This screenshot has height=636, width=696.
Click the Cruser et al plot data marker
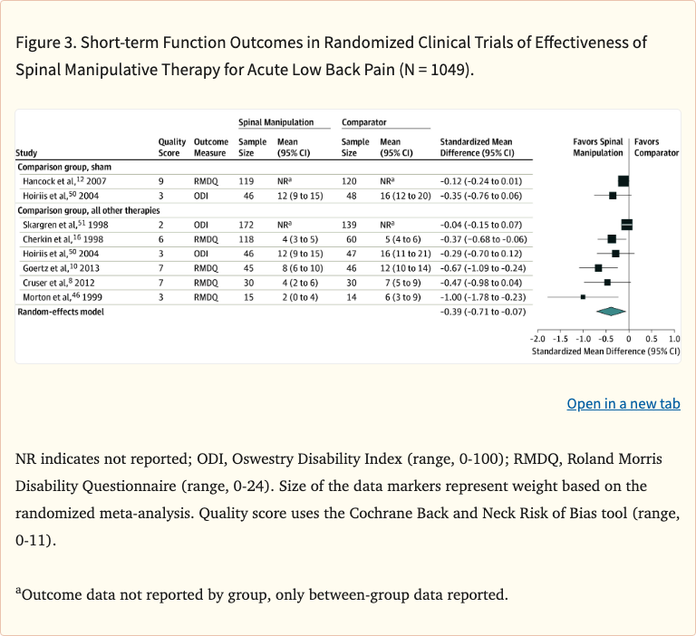point(607,282)
